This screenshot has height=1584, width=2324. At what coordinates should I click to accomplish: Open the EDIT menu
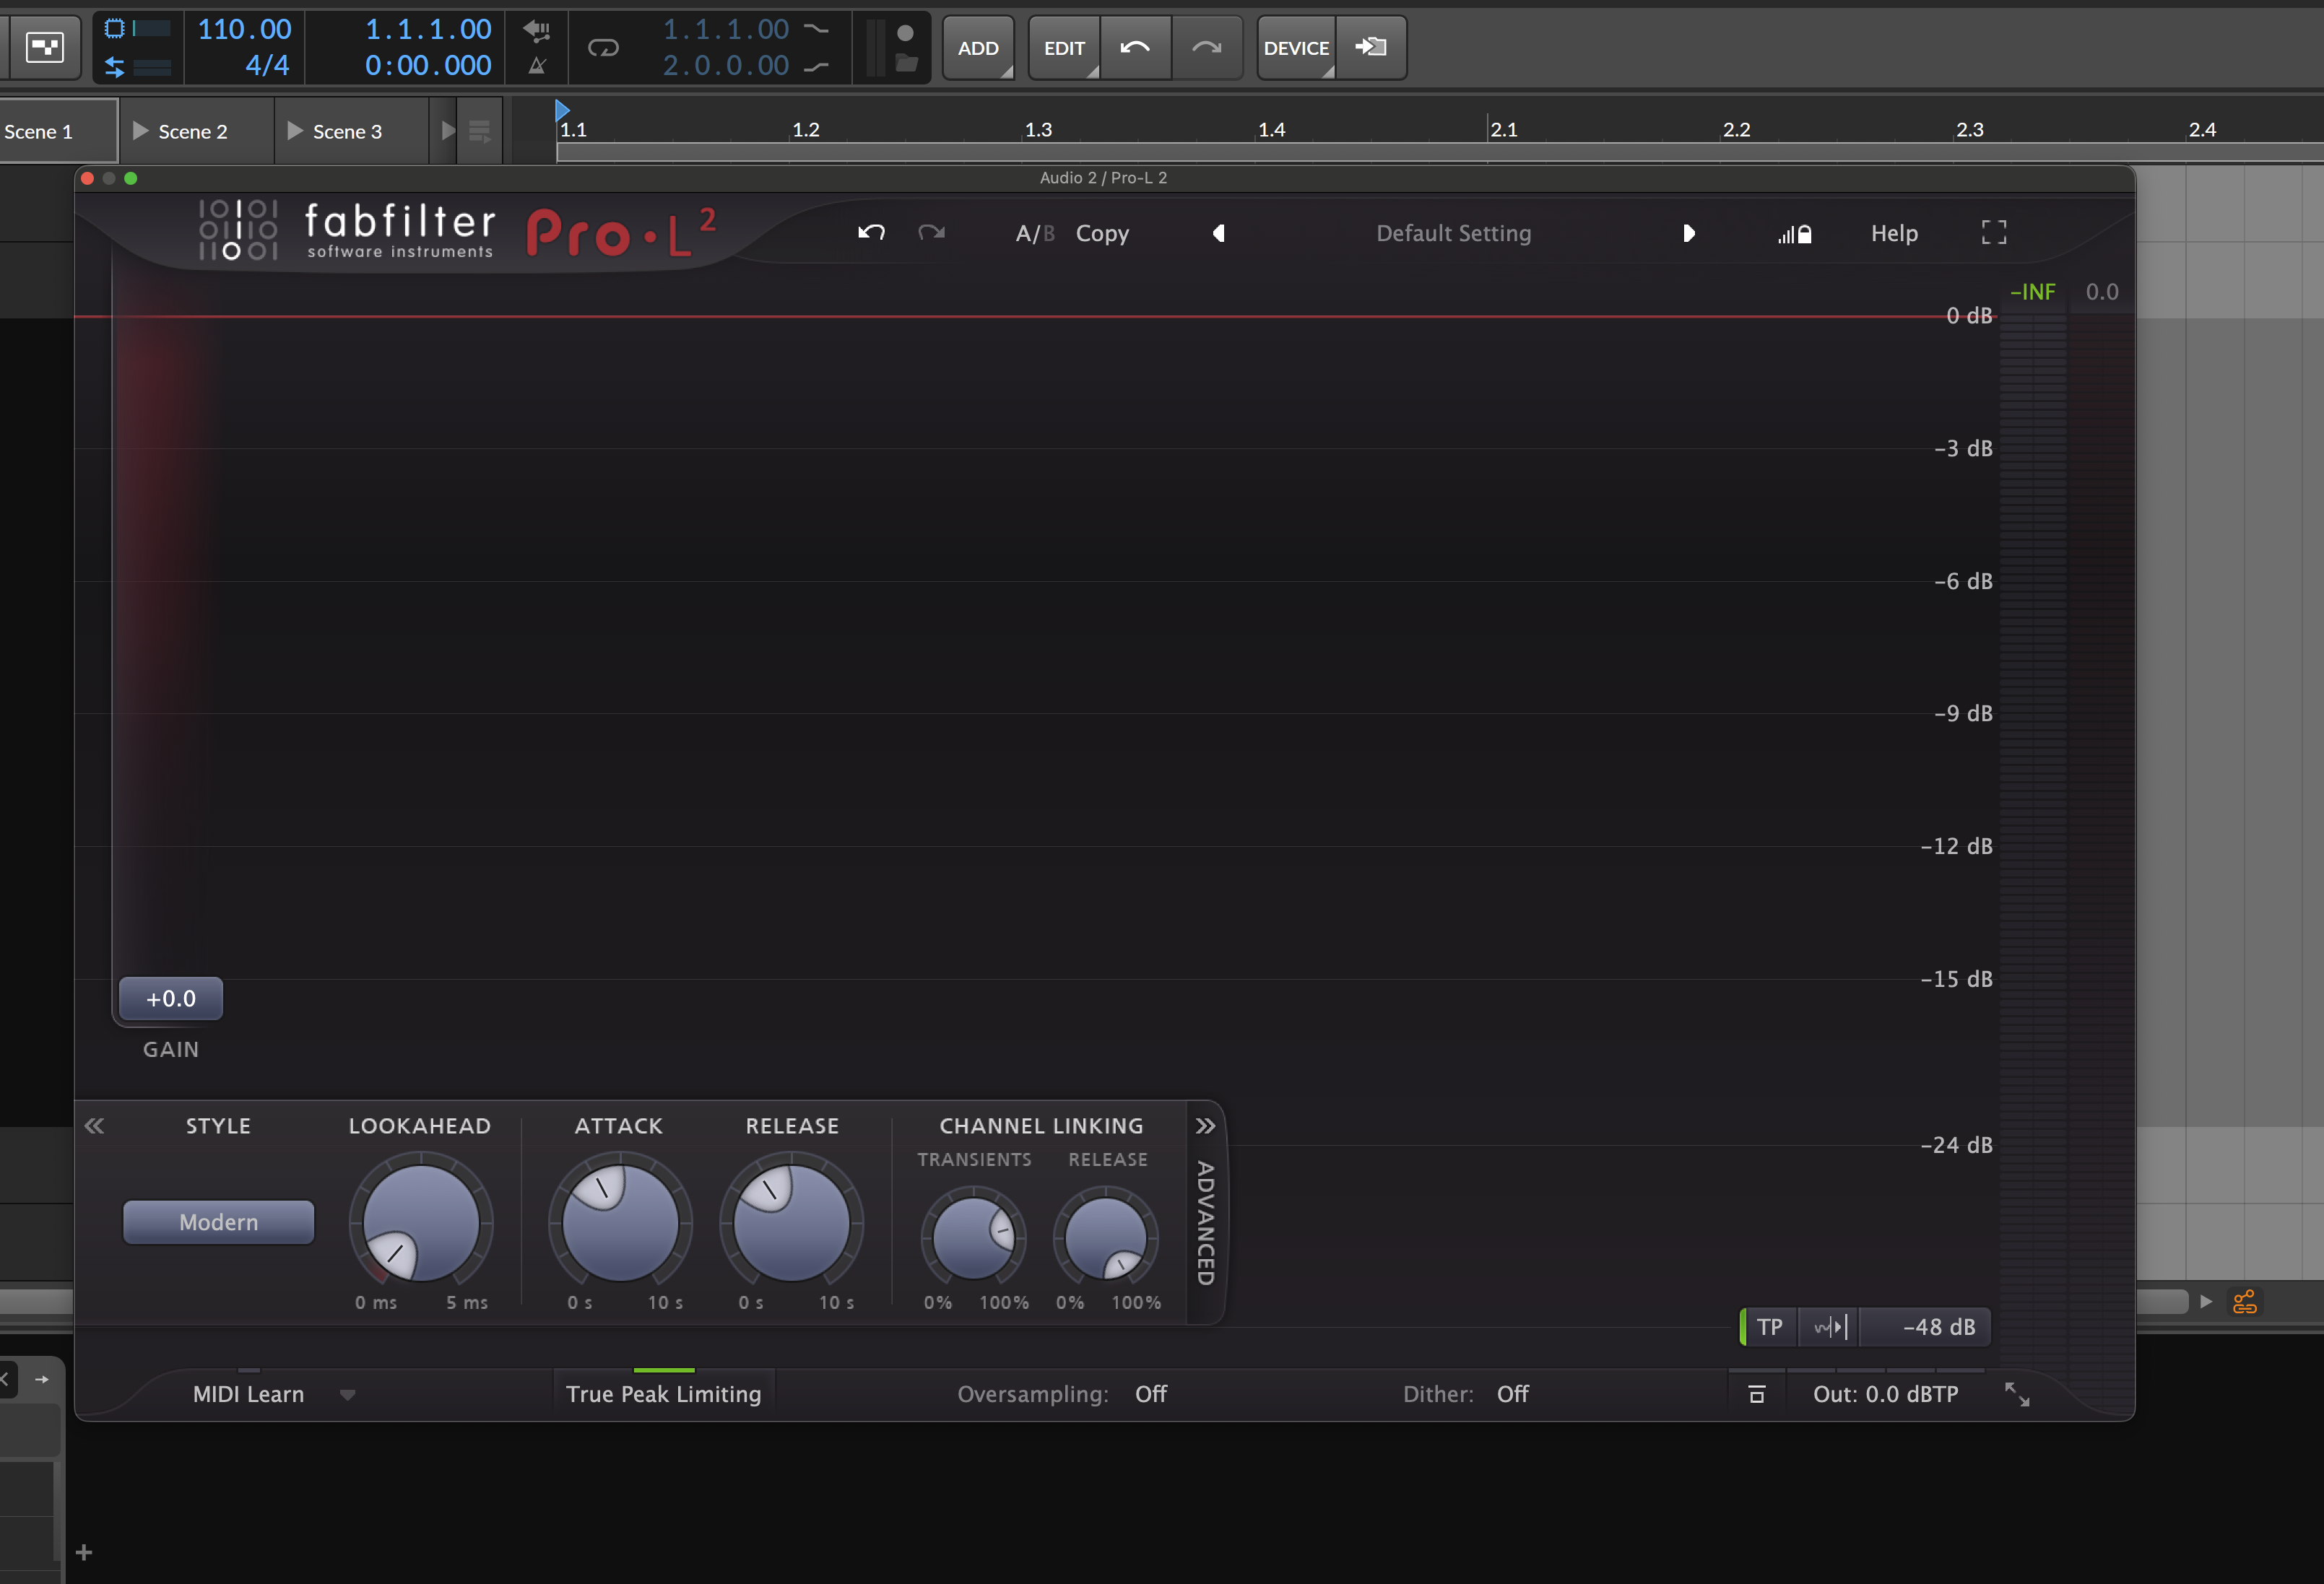tap(1064, 47)
